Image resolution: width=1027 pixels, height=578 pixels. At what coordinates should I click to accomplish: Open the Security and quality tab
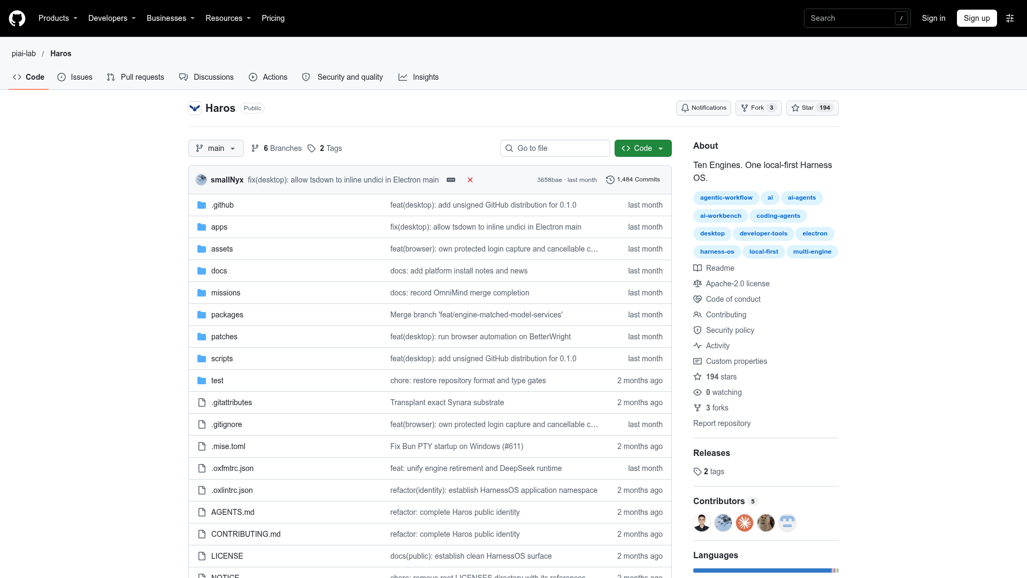(x=342, y=77)
